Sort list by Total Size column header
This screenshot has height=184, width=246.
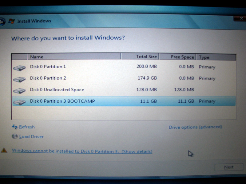tap(140, 57)
